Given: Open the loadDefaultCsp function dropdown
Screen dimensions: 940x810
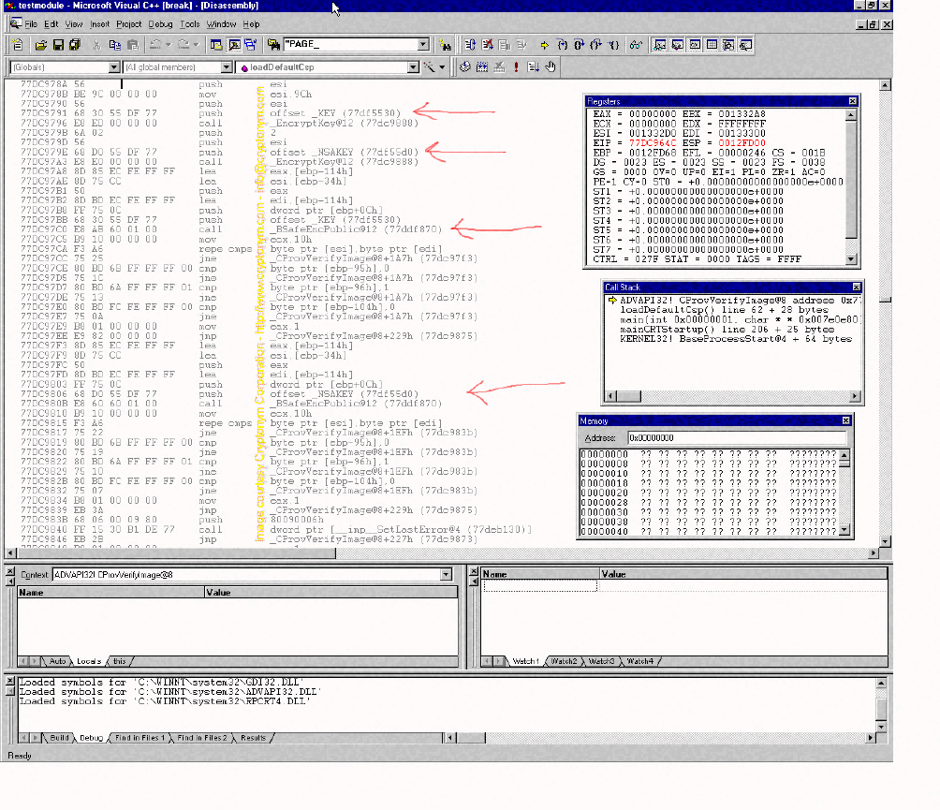Looking at the screenshot, I should (x=413, y=67).
